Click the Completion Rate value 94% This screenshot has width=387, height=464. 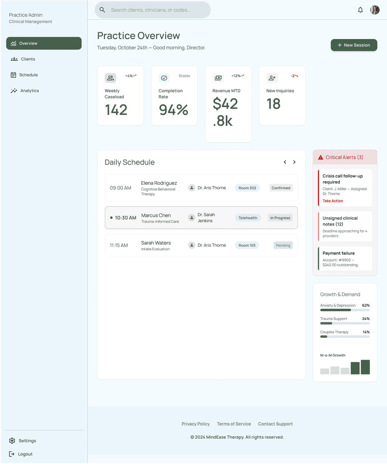[174, 110]
